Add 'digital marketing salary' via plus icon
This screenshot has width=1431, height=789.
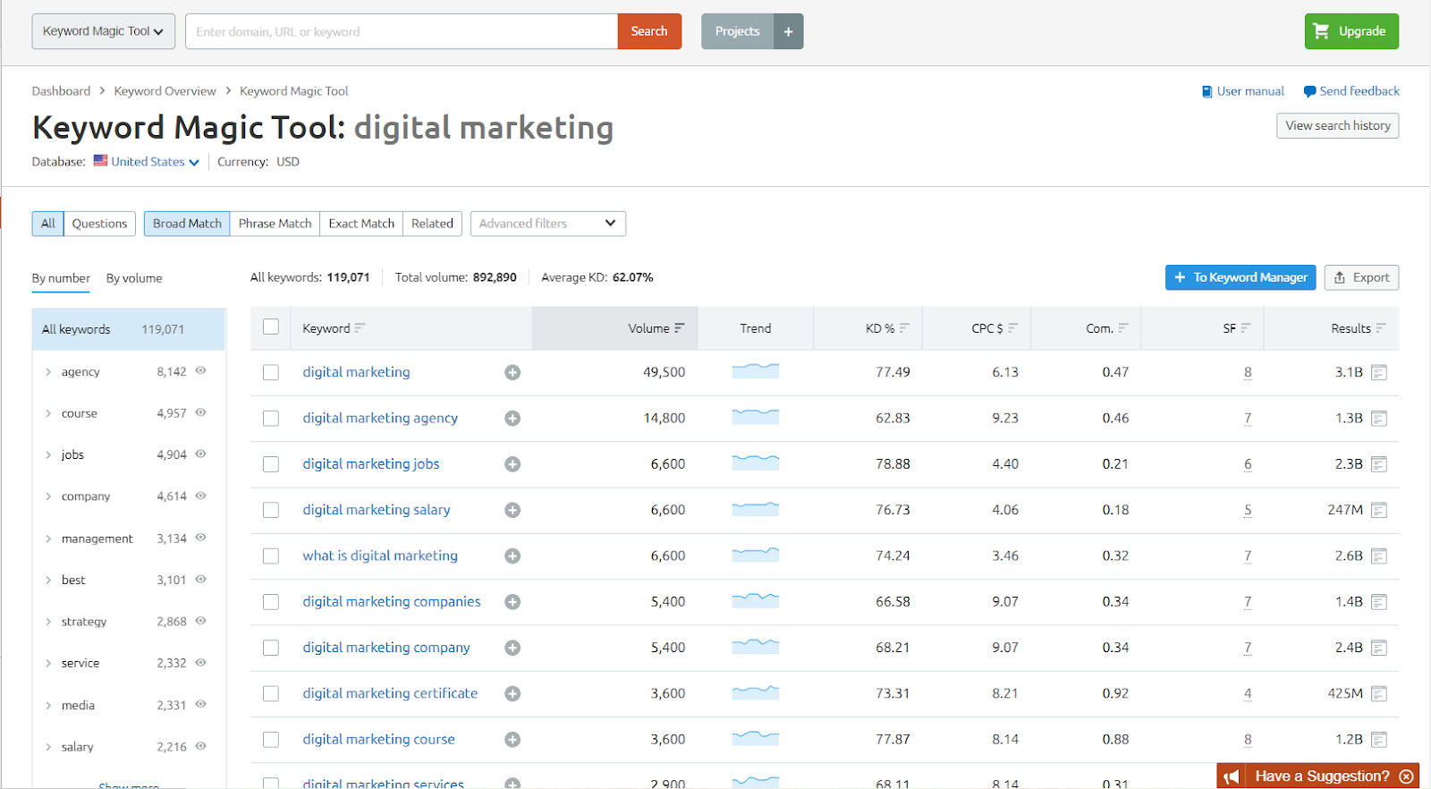coord(512,510)
